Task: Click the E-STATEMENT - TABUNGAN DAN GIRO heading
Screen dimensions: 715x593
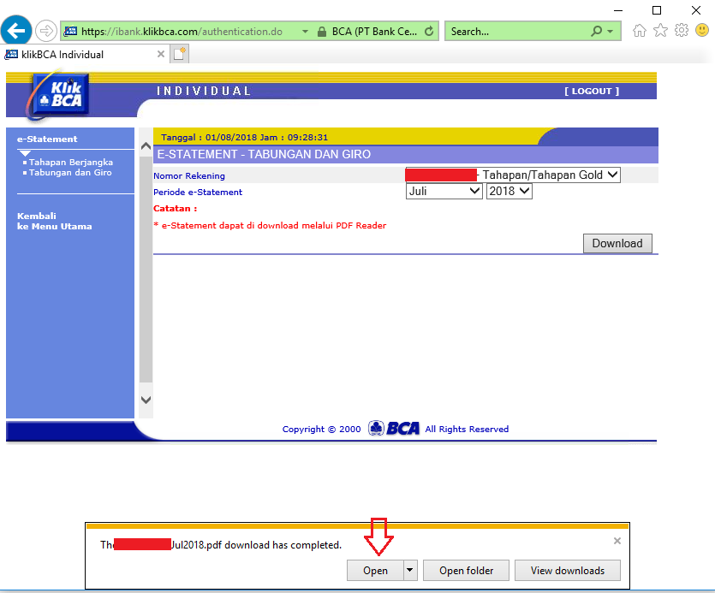Action: pyautogui.click(x=264, y=155)
